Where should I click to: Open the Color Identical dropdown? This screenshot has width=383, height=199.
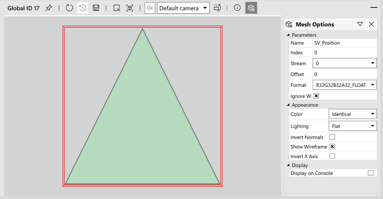tap(352, 114)
